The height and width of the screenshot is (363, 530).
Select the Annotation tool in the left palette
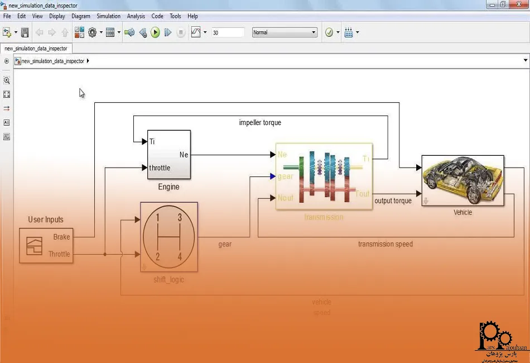point(6,122)
